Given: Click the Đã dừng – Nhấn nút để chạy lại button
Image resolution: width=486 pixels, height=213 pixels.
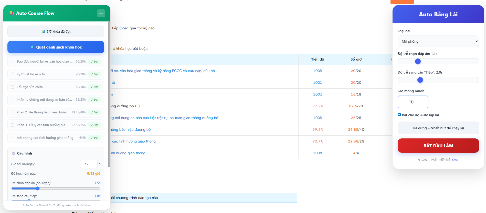Looking at the screenshot, I should point(438,128).
